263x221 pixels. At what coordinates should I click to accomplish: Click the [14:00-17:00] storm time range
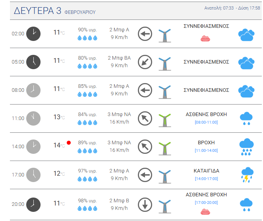coord(206,178)
